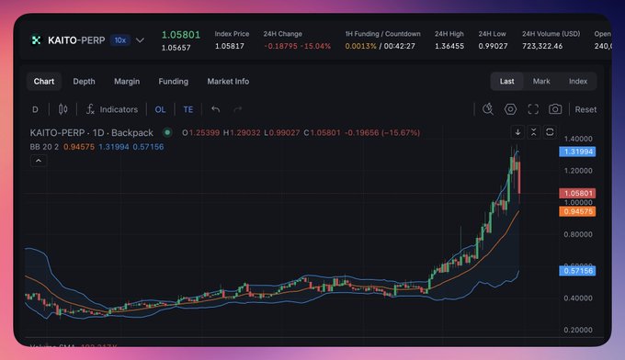Viewport: 625px width, 360px height.
Task: Click the 0.57156 lower band price label
Action: coord(577,271)
